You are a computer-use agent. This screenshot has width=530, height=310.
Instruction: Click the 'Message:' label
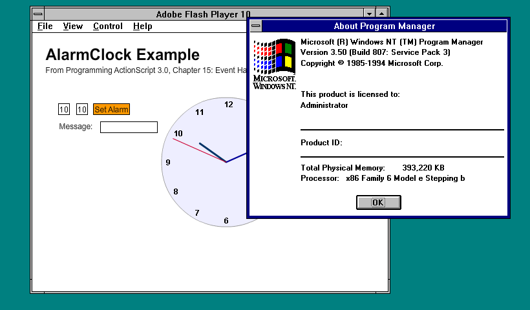pos(76,127)
